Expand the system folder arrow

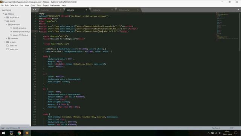pyautogui.click(x=5, y=42)
